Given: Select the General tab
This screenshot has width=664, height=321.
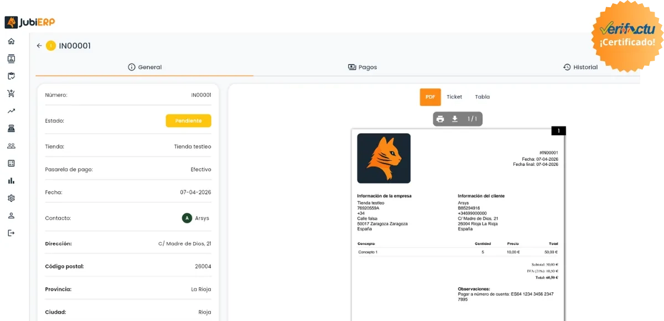Looking at the screenshot, I should click(144, 67).
